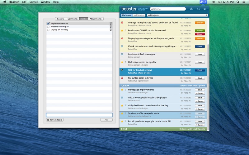
Task: Click the bug icon for Average rating story
Action: 122,23
